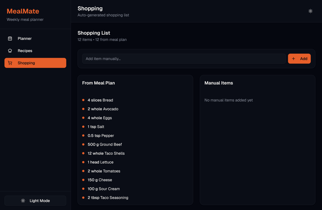Focus the Add item manually field
The image size is (322, 210).
pyautogui.click(x=184, y=59)
